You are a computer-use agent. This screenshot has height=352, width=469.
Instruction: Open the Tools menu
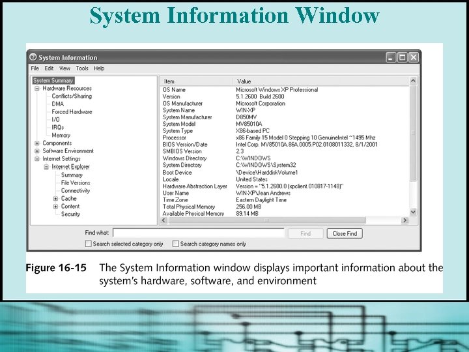(82, 68)
